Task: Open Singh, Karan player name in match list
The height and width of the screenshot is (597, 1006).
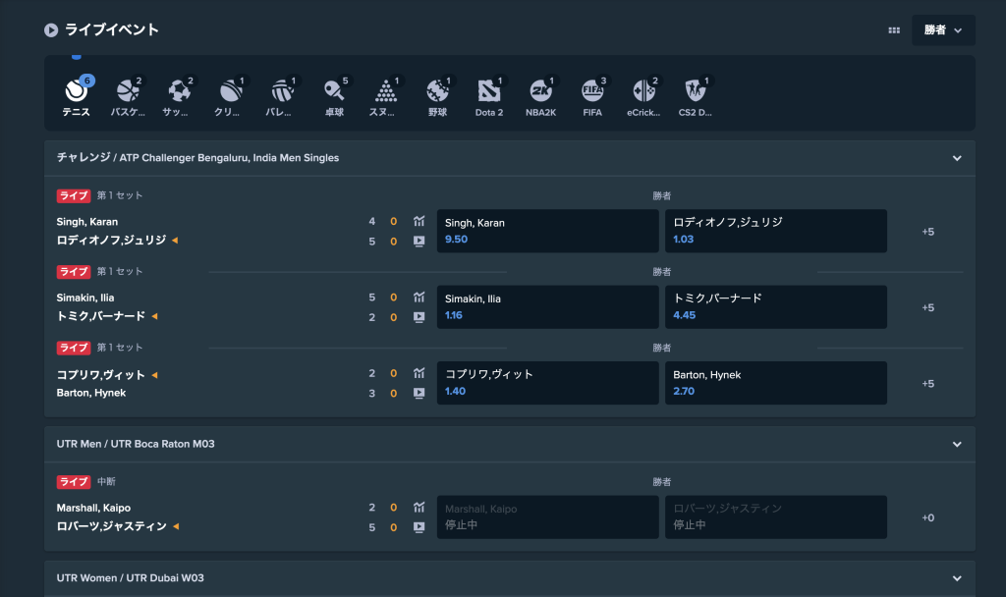Action: tap(87, 222)
